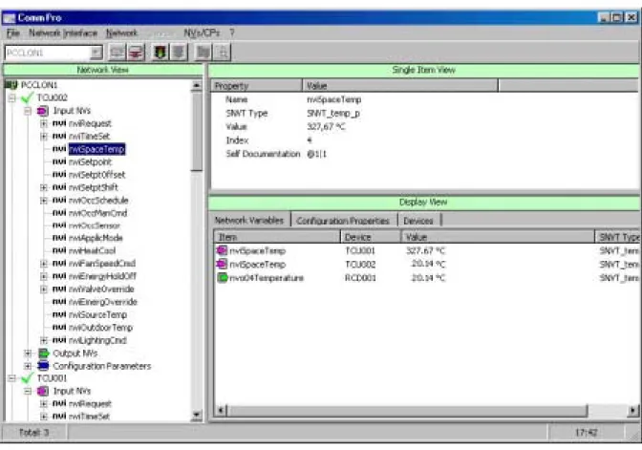Expand the nviOccSchedule node
This screenshot has width=642, height=450.
tap(43, 201)
